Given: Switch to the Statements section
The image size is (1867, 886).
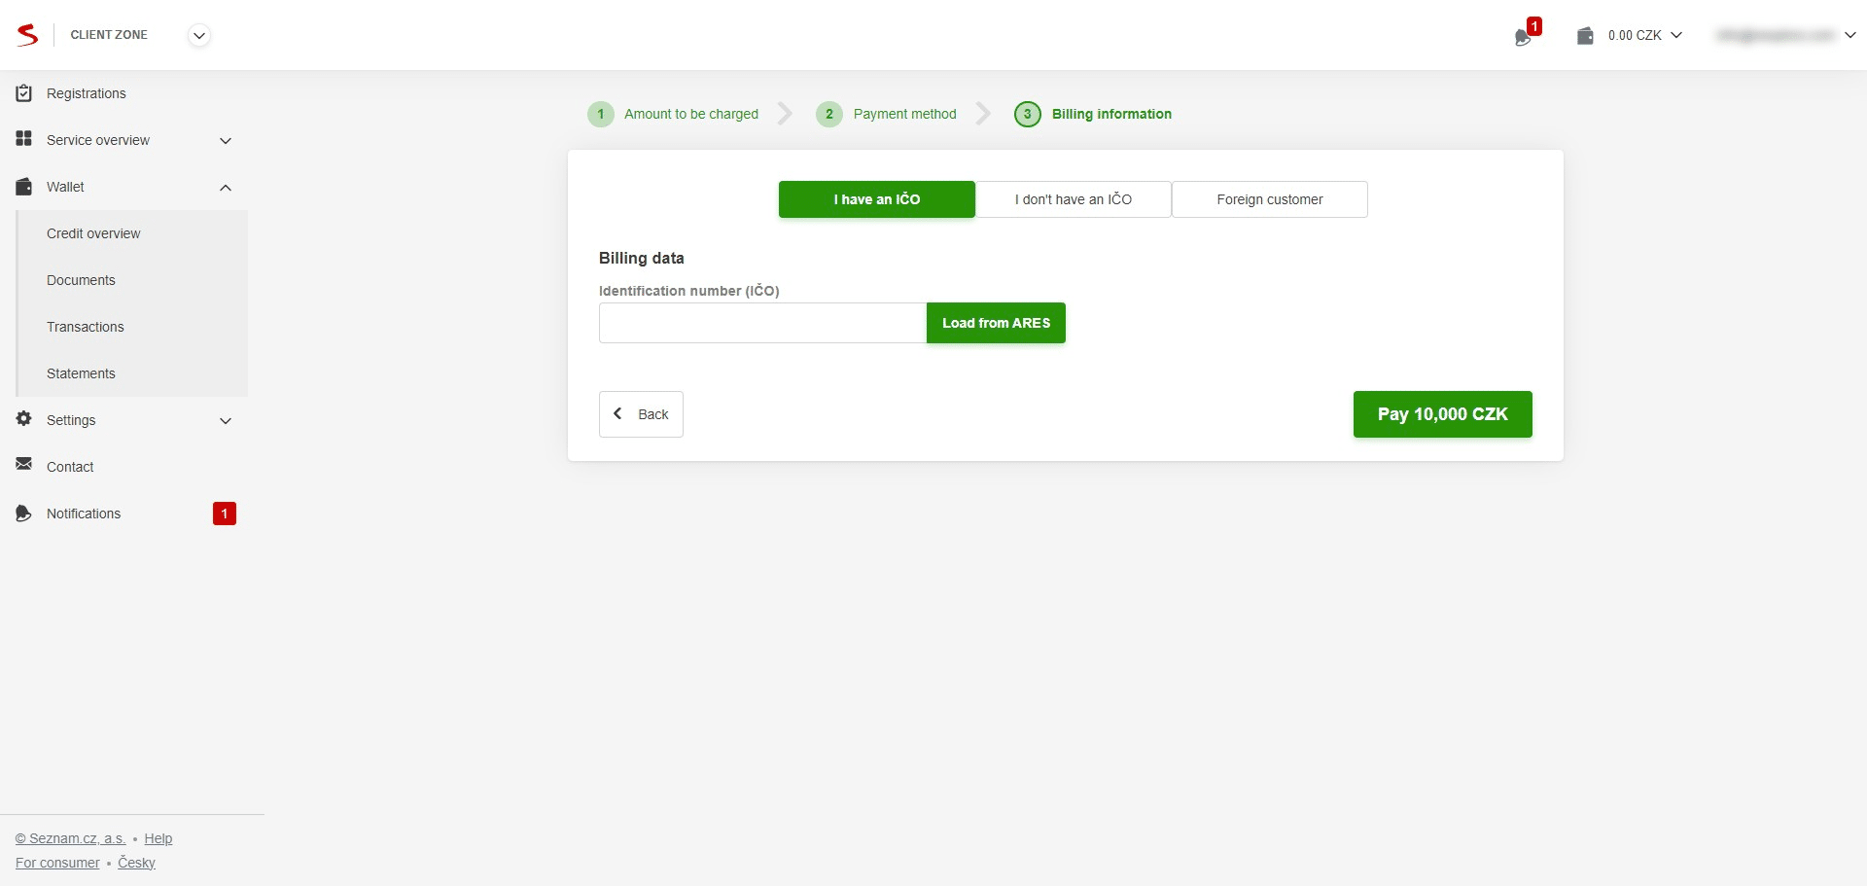Looking at the screenshot, I should coord(81,373).
